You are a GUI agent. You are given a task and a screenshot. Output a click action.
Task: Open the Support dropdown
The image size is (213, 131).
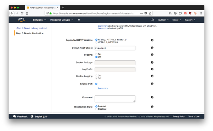click(x=190, y=20)
